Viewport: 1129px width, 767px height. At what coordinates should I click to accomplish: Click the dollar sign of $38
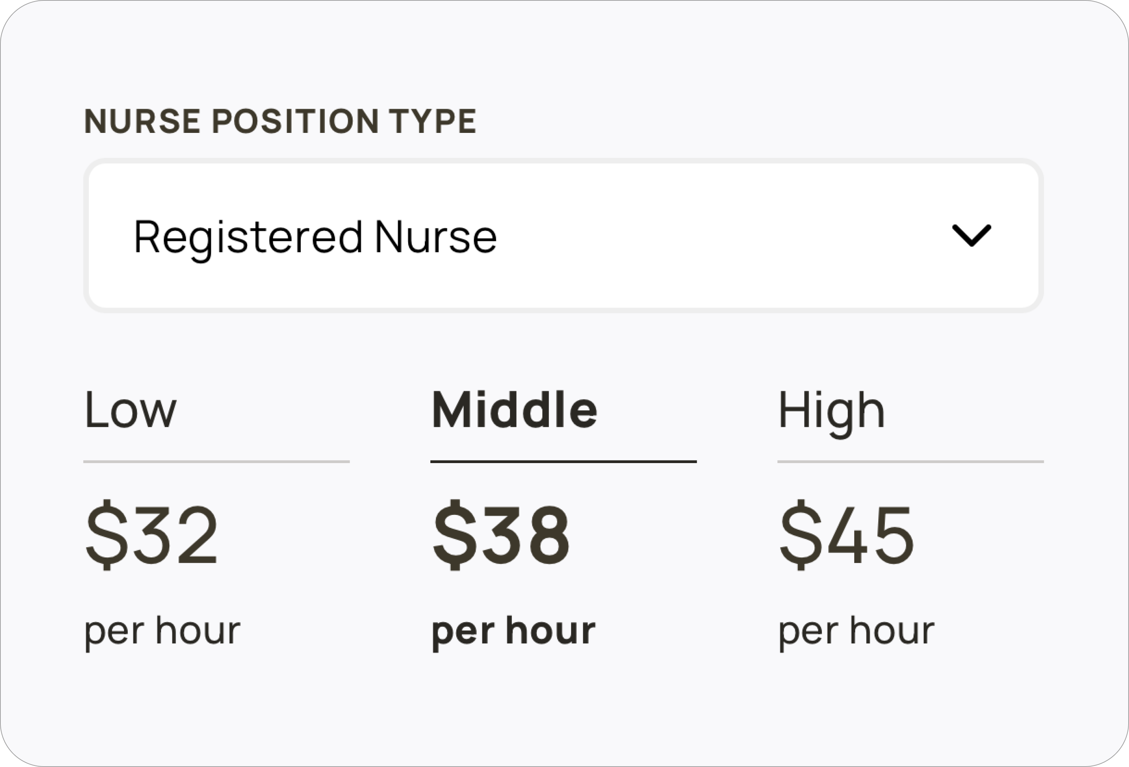[x=455, y=535]
